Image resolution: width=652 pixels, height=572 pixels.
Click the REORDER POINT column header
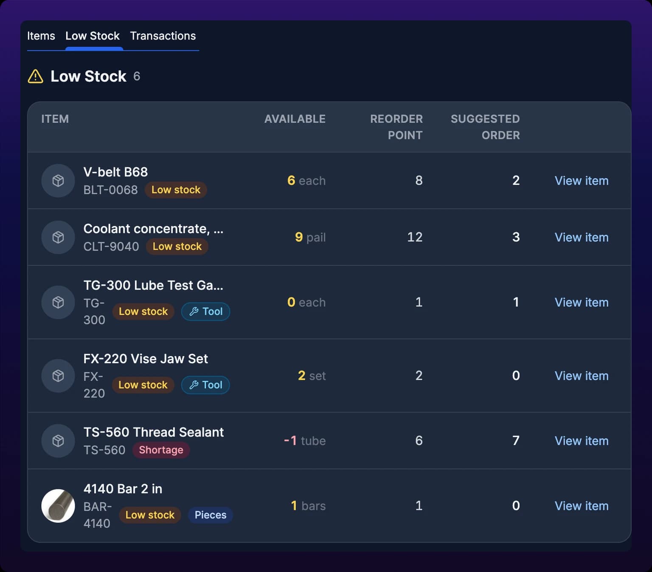396,127
